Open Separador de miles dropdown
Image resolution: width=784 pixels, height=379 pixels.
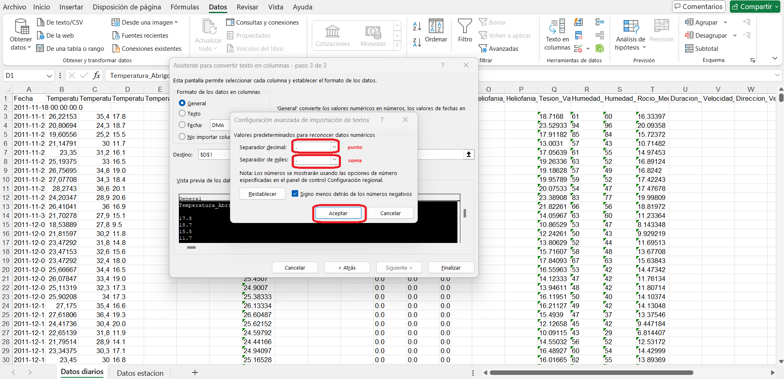tap(334, 160)
